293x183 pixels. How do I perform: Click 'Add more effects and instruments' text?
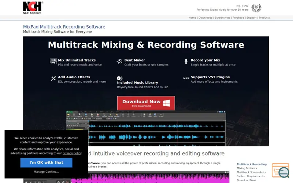click(214, 82)
